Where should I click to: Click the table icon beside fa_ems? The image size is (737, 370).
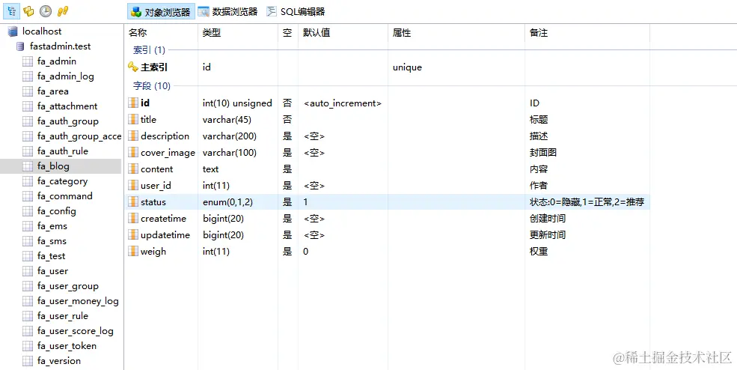point(28,227)
